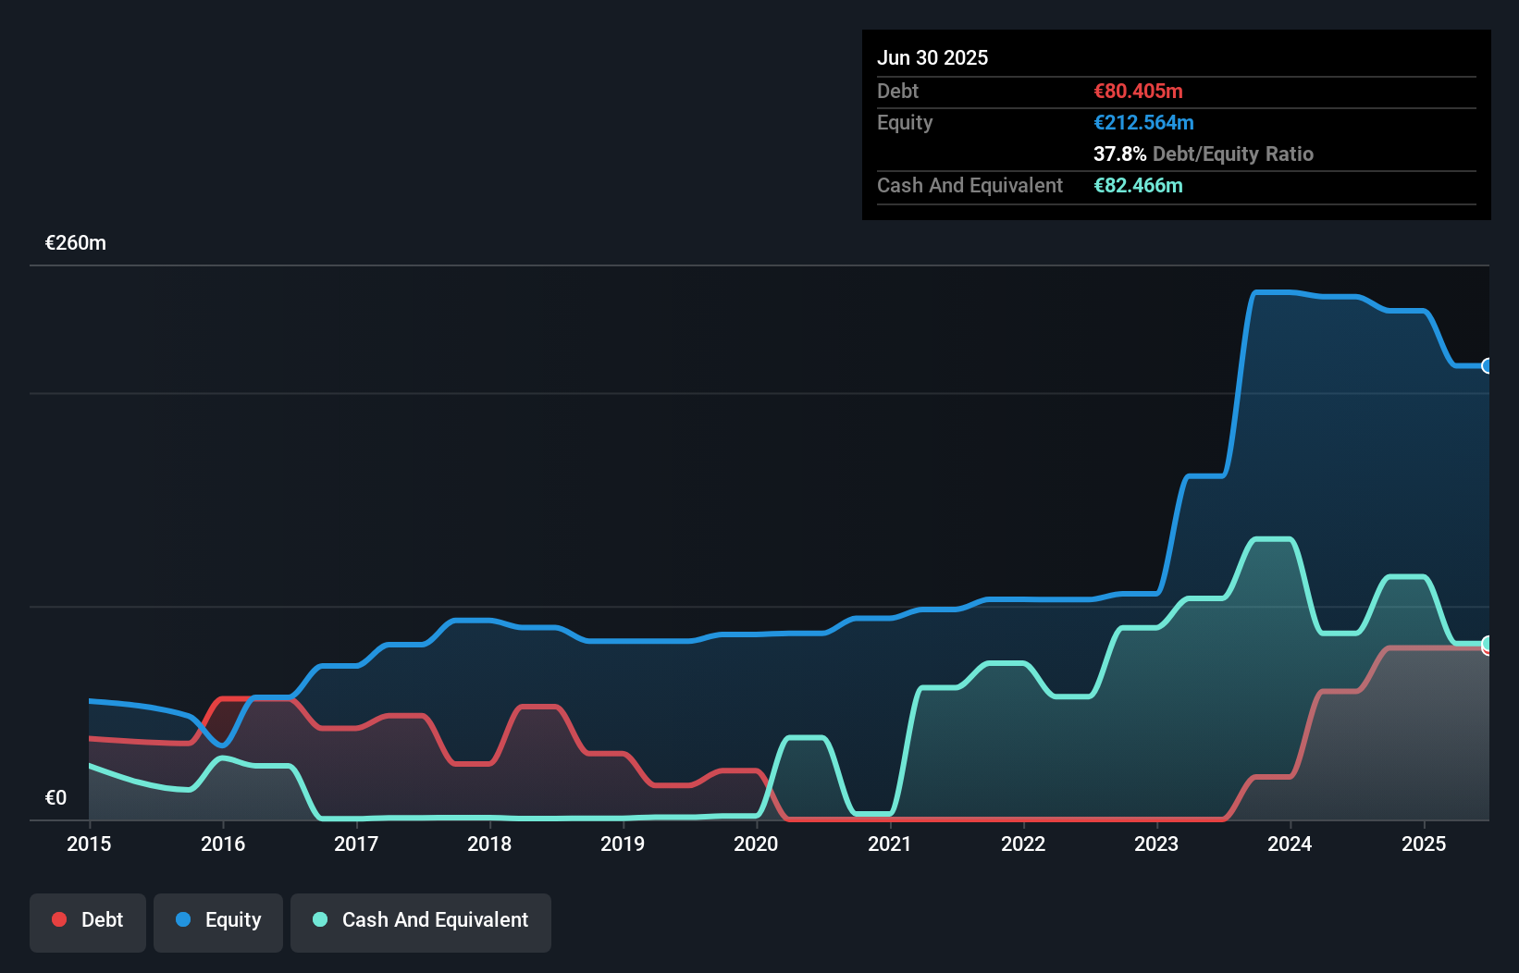
Task: Click the €82.466m cash value
Action: [1138, 185]
